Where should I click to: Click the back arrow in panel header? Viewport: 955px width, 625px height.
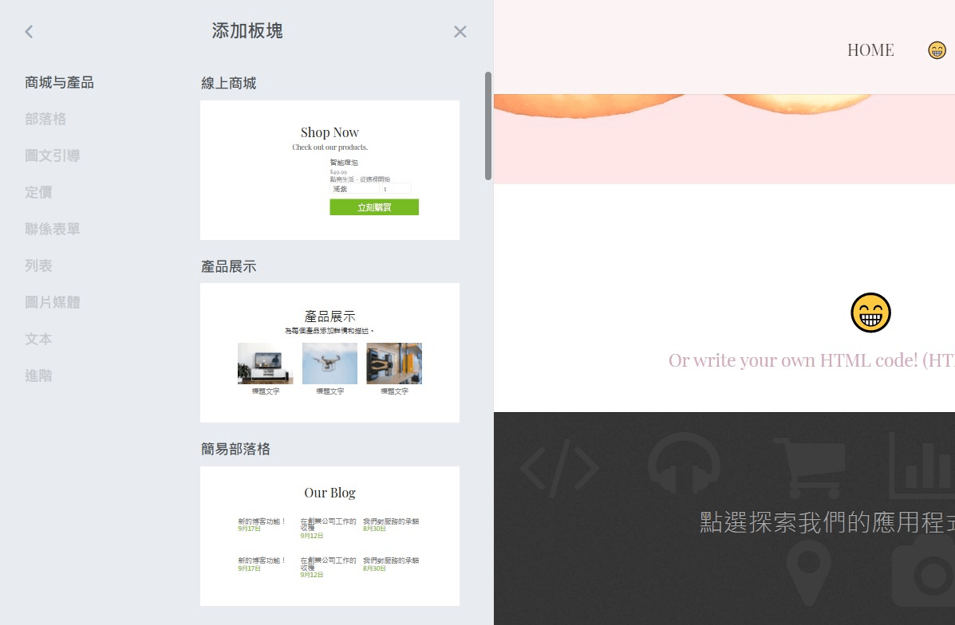tap(30, 32)
